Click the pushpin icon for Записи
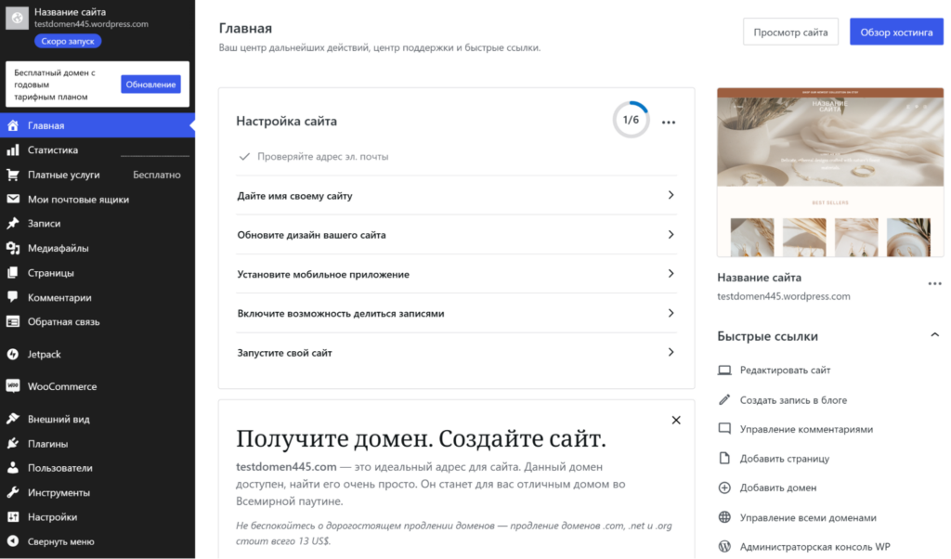This screenshot has height=559, width=951. click(13, 223)
